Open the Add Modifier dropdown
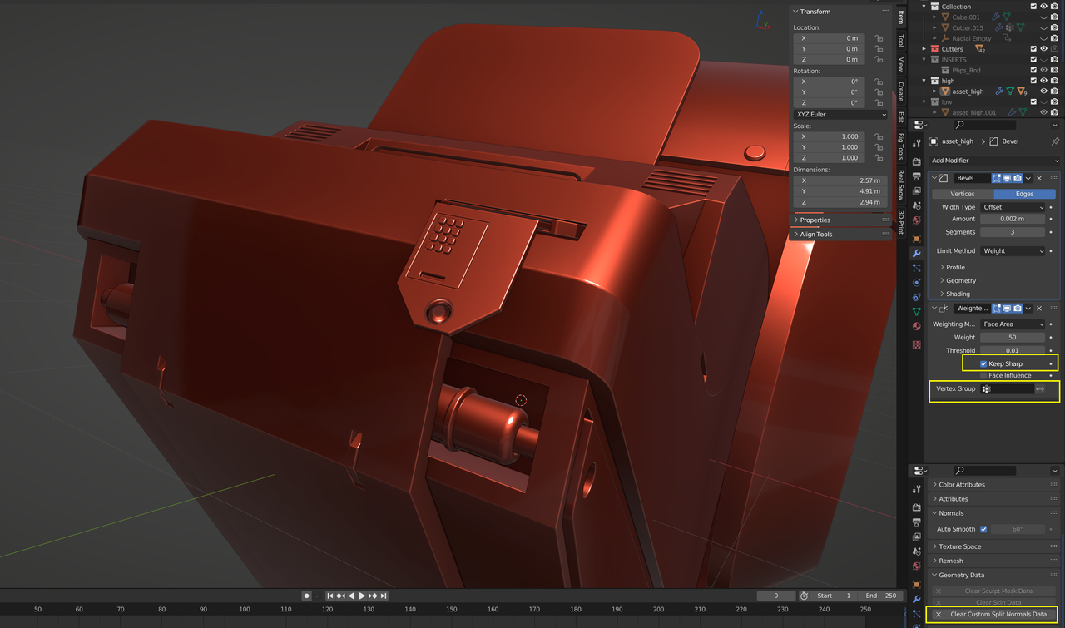 [994, 161]
